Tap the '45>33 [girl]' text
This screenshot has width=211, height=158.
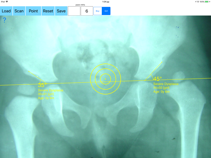click(x=161, y=88)
